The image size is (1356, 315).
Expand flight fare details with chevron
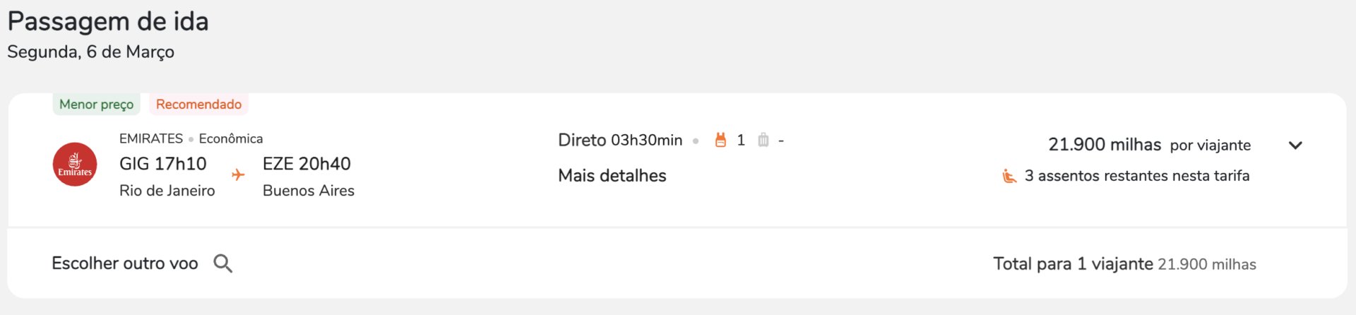pos(1295,145)
